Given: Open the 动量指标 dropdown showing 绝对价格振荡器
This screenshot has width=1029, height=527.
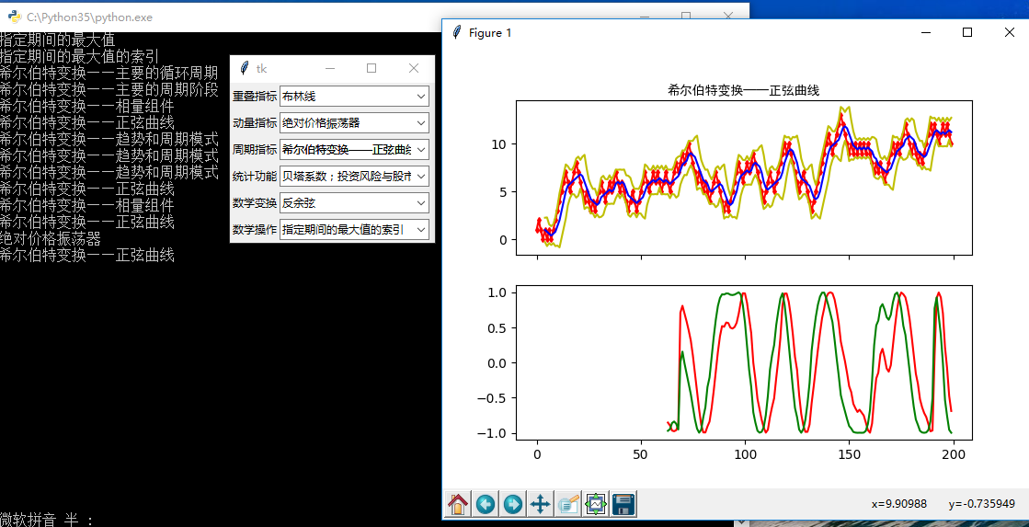Looking at the screenshot, I should 354,122.
